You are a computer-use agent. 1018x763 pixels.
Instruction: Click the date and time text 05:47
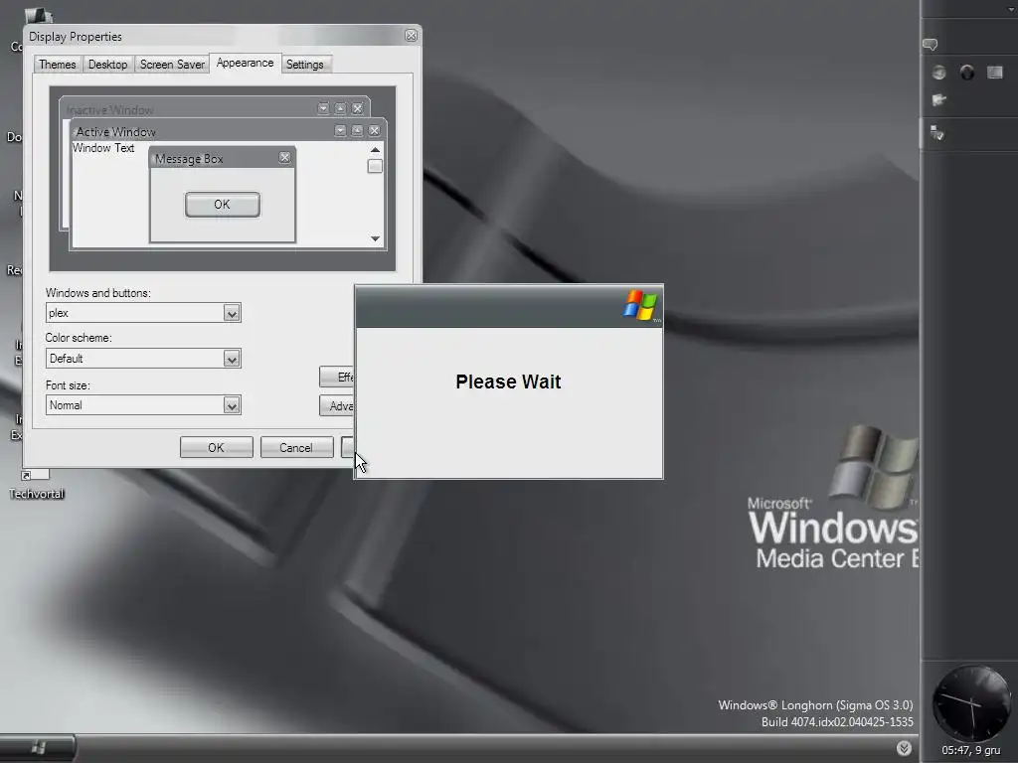[x=970, y=751]
